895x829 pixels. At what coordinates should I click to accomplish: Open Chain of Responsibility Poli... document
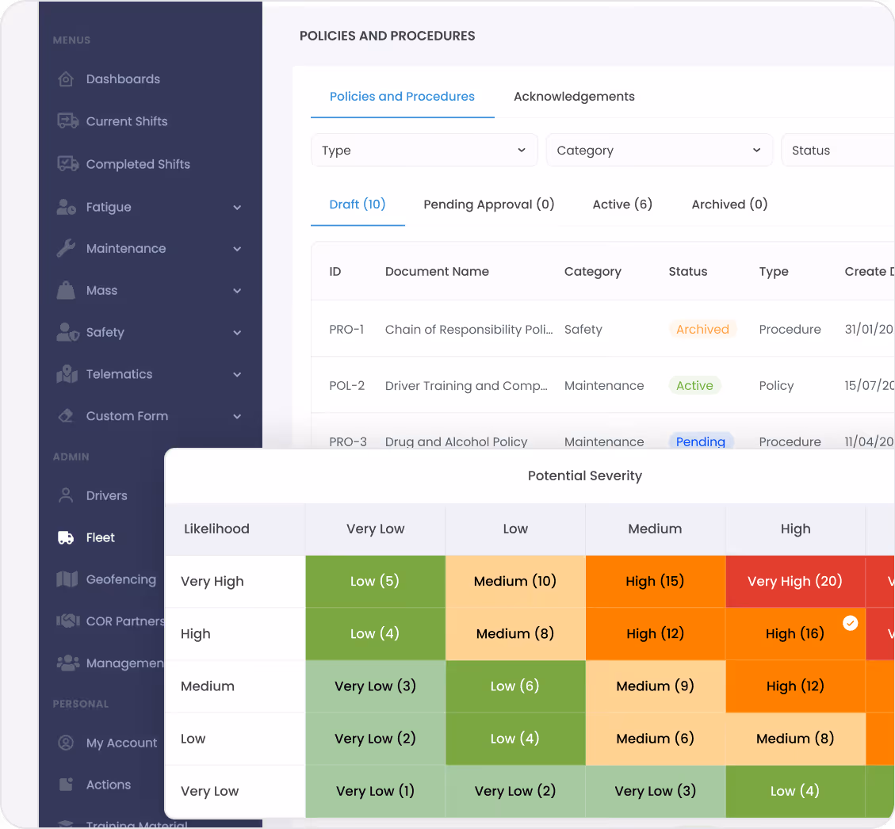coord(469,329)
